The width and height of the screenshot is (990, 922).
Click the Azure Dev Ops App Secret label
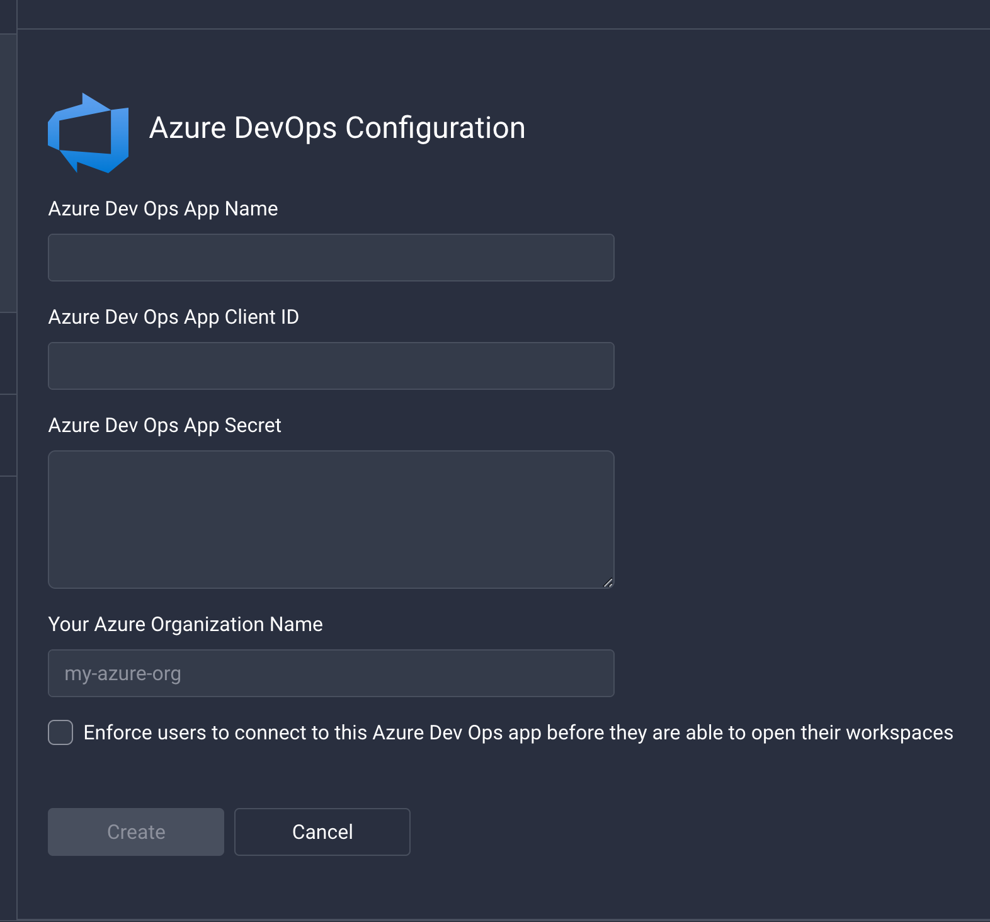(165, 425)
